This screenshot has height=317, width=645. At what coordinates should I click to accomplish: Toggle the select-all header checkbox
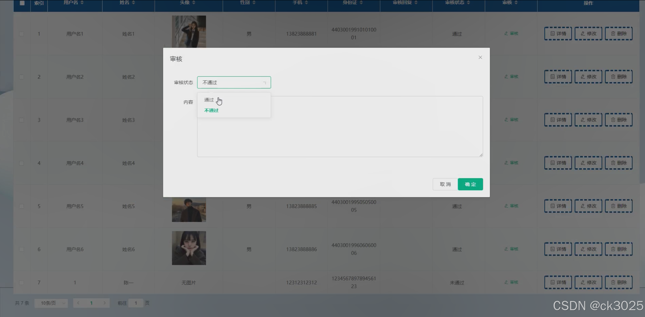tap(22, 3)
